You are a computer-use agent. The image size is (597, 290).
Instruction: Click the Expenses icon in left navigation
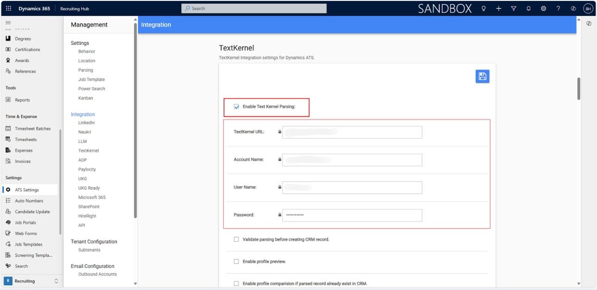click(x=8, y=150)
